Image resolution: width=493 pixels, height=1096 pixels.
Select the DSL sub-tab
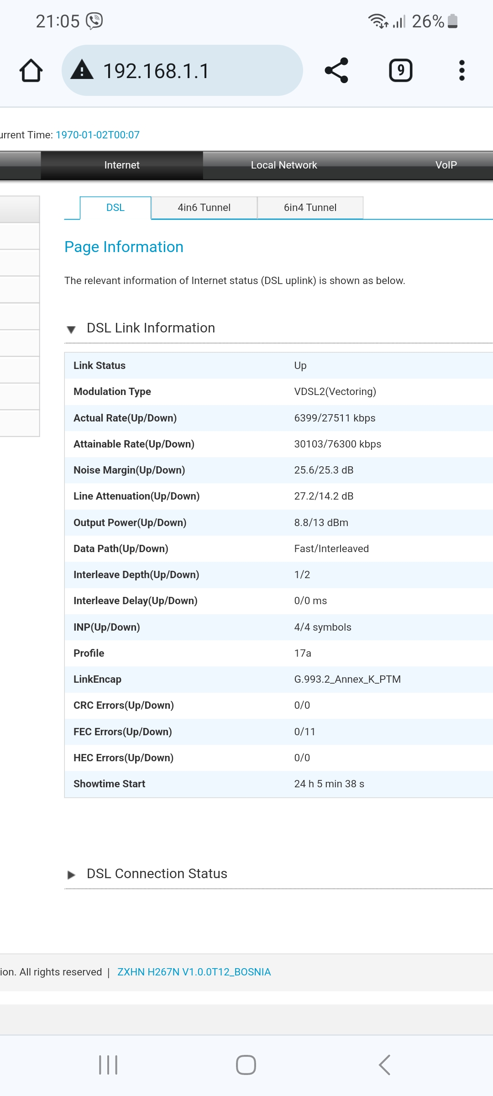point(115,208)
